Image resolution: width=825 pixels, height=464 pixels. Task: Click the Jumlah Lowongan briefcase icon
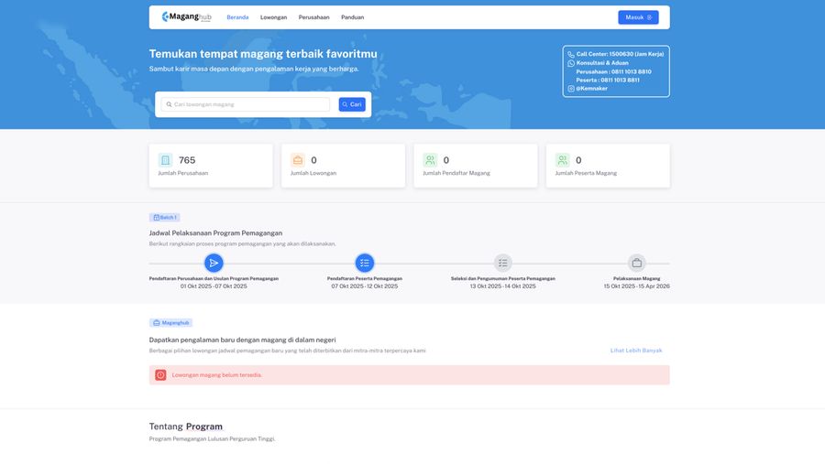point(298,160)
